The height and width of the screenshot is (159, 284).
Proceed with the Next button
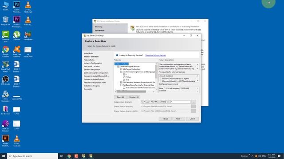[178, 119]
